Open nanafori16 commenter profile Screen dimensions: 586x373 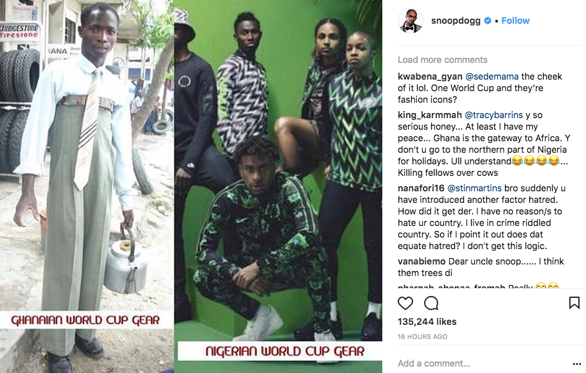[421, 188]
